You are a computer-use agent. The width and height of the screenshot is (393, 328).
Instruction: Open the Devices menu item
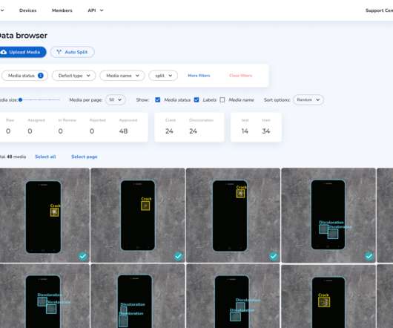(x=28, y=10)
